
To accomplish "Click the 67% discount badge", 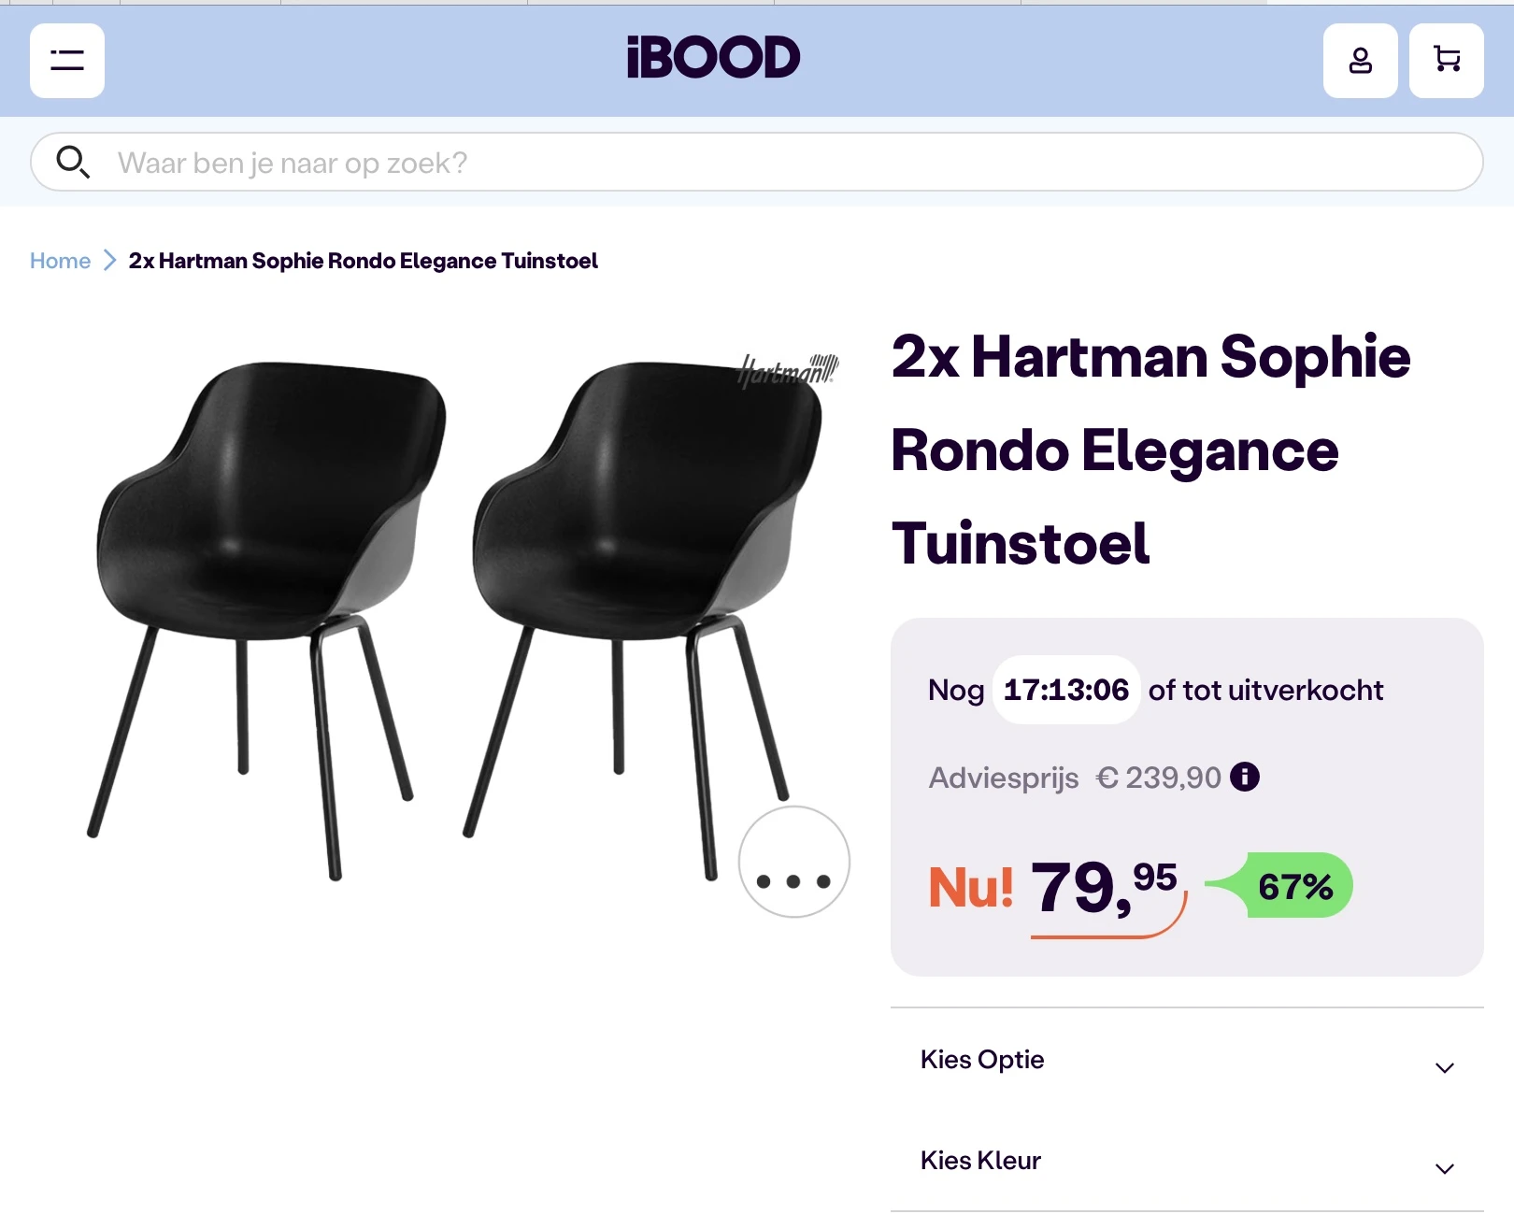I will 1294,886.
